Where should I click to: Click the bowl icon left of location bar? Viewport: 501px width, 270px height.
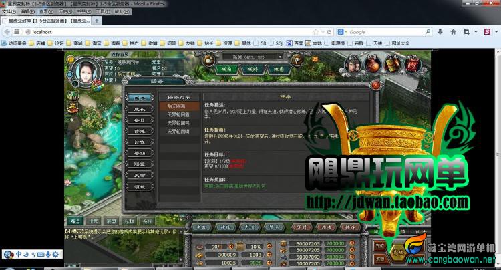click(x=209, y=60)
